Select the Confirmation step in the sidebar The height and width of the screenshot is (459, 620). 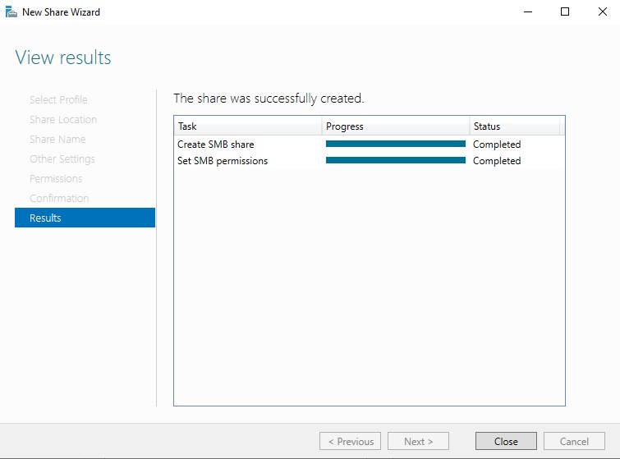click(x=59, y=198)
